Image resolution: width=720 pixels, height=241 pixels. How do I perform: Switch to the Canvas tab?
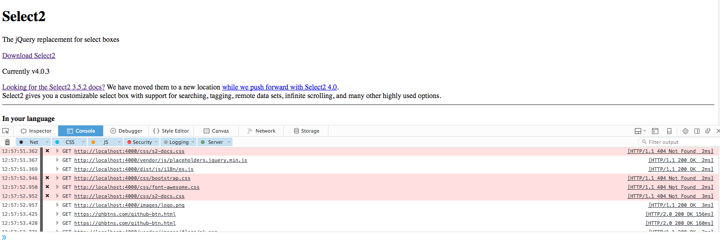216,131
